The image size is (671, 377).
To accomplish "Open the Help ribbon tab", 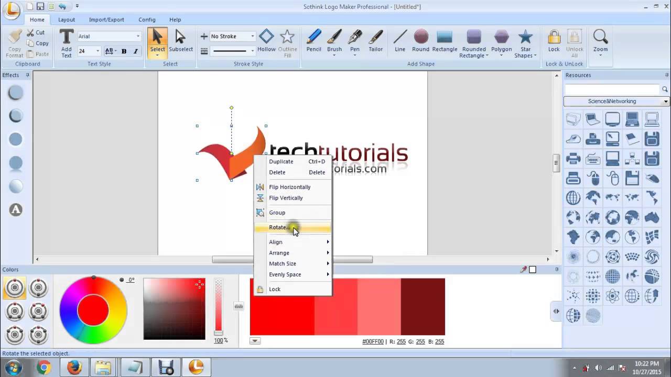I will 175,19.
